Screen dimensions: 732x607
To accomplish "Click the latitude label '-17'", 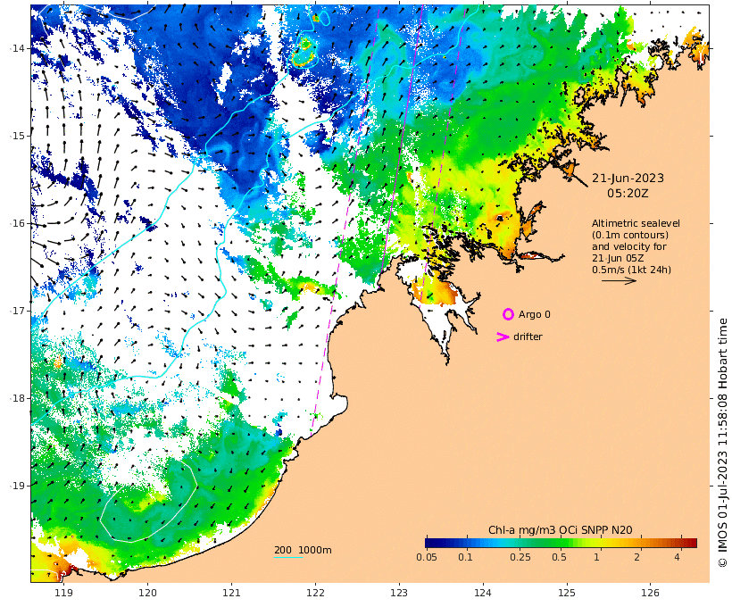I will [x=19, y=311].
